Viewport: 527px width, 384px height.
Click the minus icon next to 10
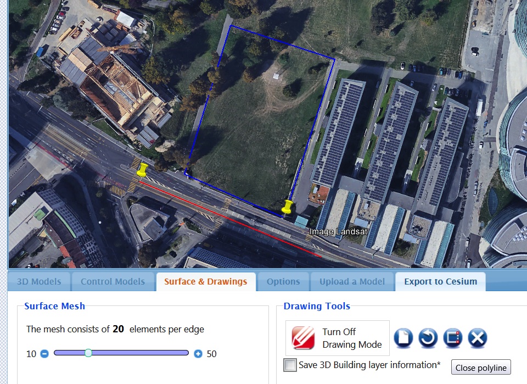(44, 354)
